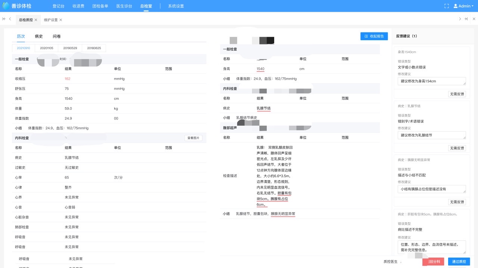Switch to the 问卷 tab
The width and height of the screenshot is (478, 268).
tap(57, 36)
